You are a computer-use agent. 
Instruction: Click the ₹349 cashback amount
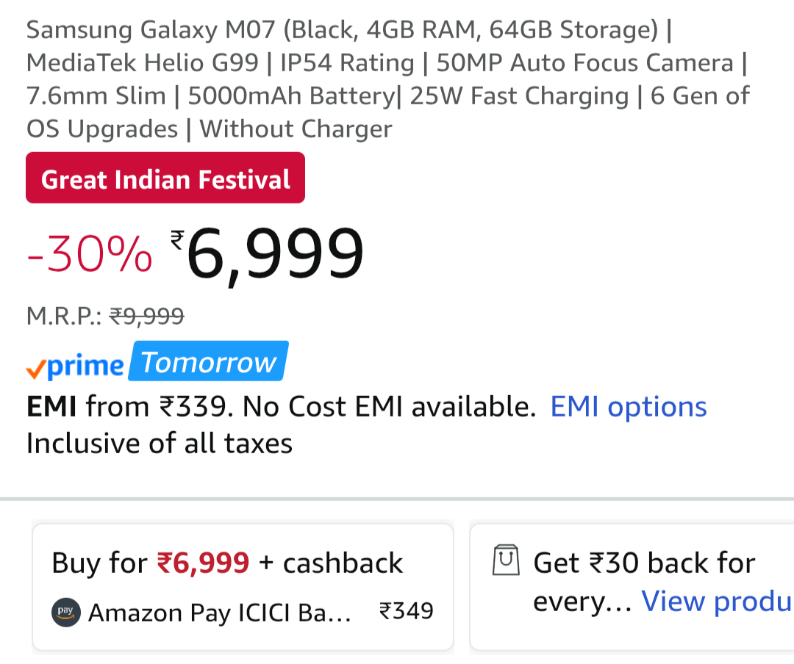(x=406, y=611)
